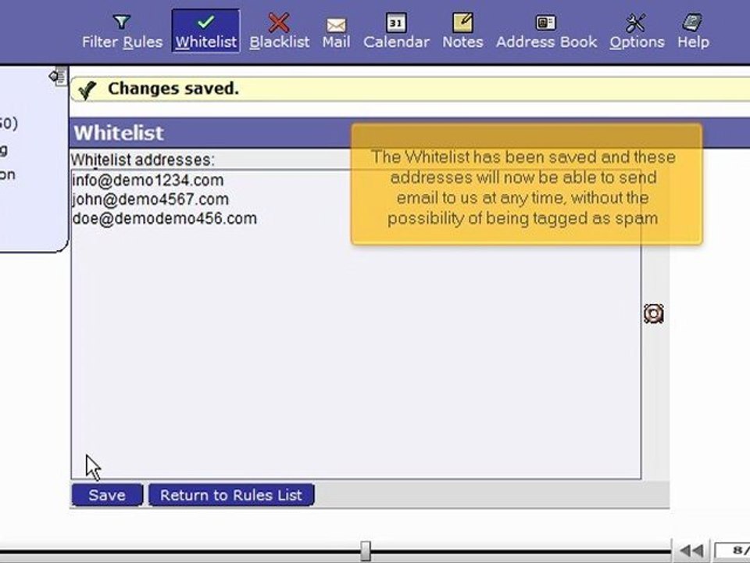Image resolution: width=750 pixels, height=563 pixels.
Task: Click the Save button
Action: tap(107, 495)
